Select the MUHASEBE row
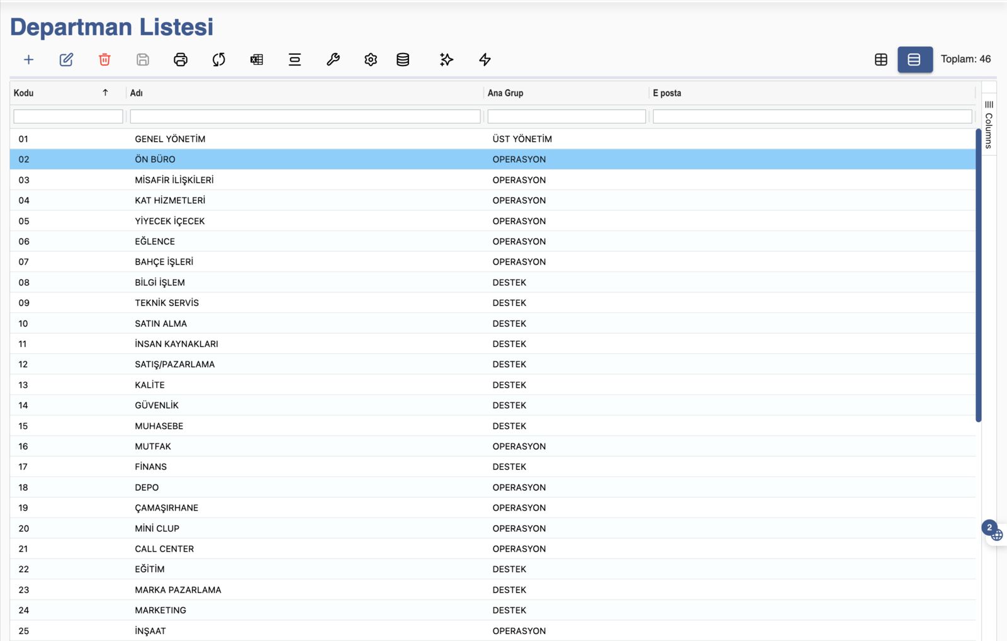Screen dimensions: 1007x641 [x=493, y=426]
